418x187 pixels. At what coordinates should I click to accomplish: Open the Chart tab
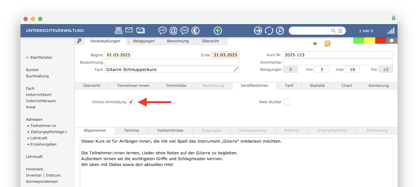[347, 86]
